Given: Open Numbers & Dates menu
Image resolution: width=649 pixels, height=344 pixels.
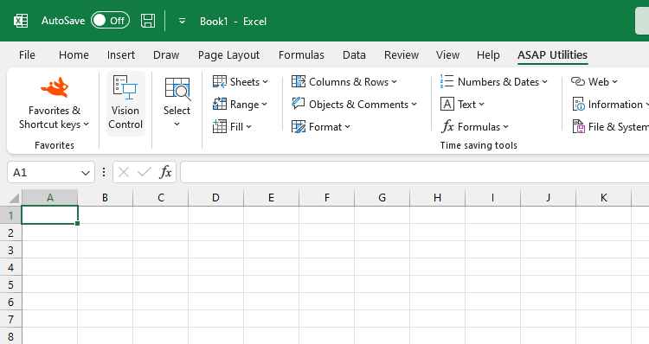Looking at the screenshot, I should (x=494, y=82).
